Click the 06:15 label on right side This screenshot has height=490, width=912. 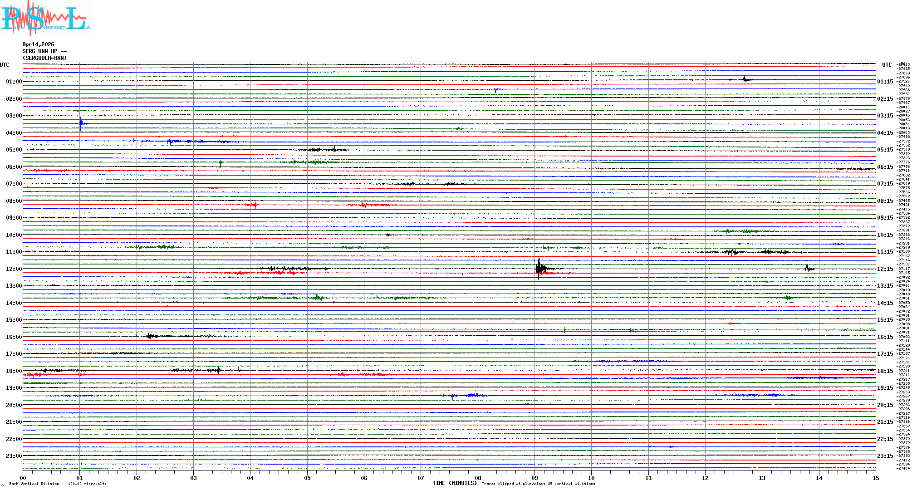[885, 167]
